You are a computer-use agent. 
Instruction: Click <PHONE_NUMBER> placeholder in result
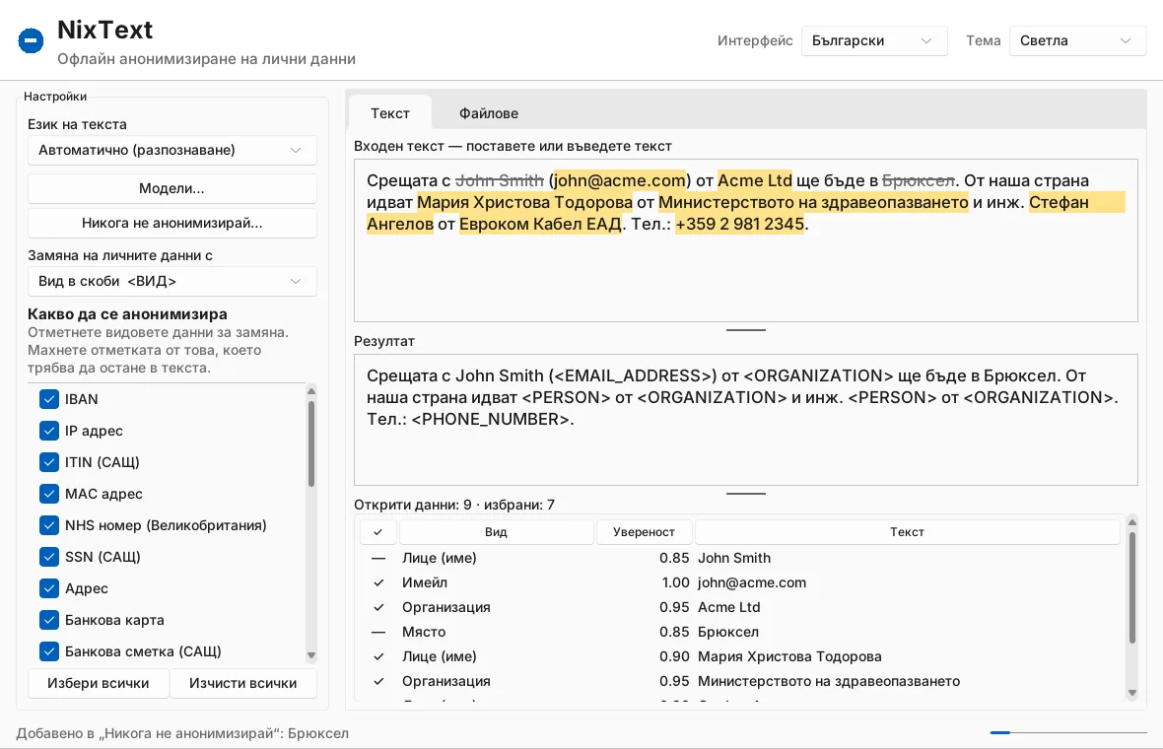pos(490,419)
